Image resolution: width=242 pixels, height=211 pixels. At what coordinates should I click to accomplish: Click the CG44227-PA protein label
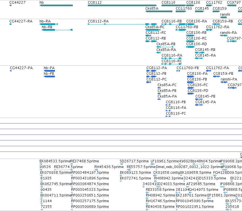tap(21, 68)
